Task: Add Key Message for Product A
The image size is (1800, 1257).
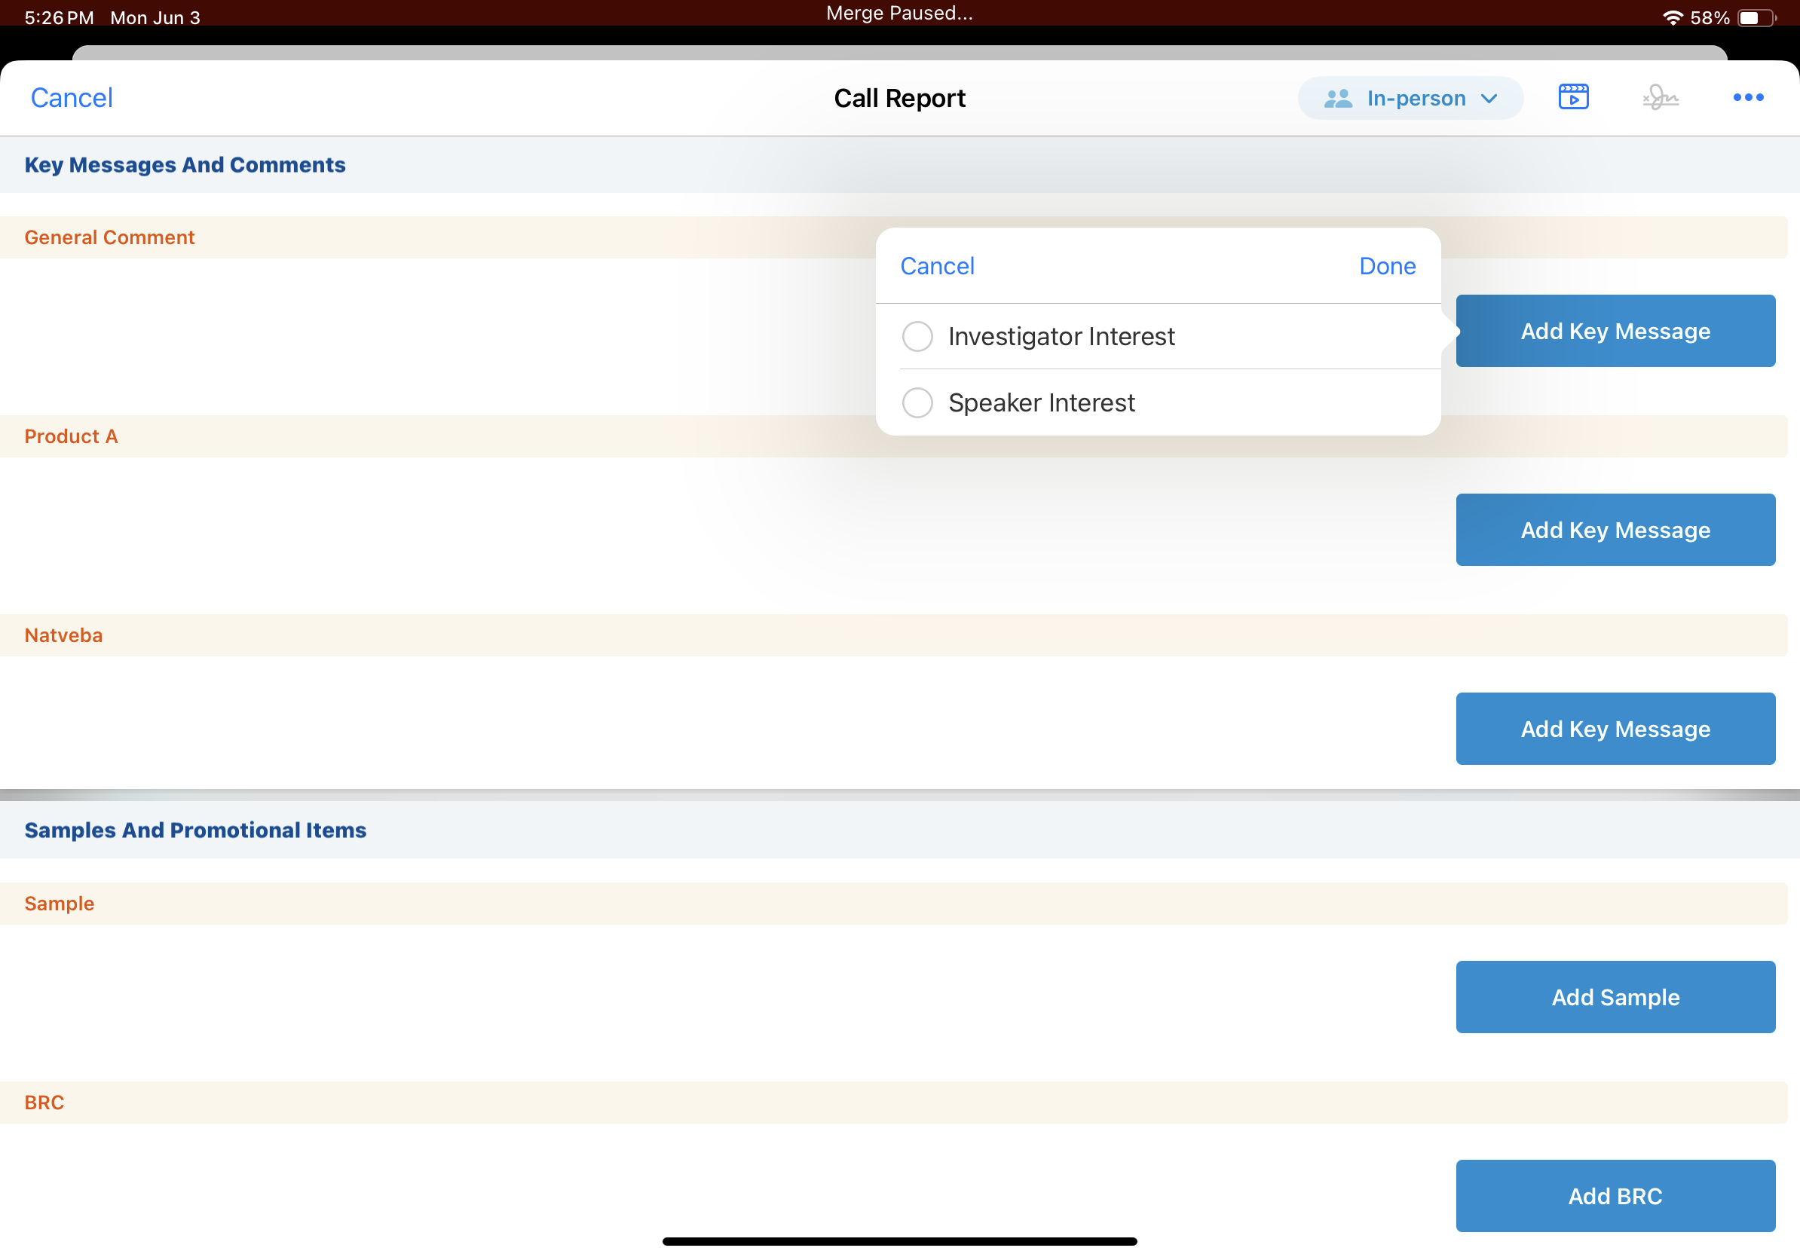Action: pyautogui.click(x=1615, y=530)
